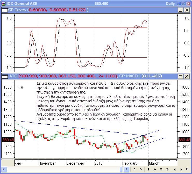This screenshot has height=174, width=192.
Task: Click the vertical rescale arrows icon
Action: tap(148, 169)
